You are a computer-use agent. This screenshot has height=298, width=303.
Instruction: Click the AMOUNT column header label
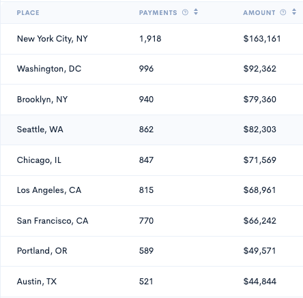tap(259, 13)
